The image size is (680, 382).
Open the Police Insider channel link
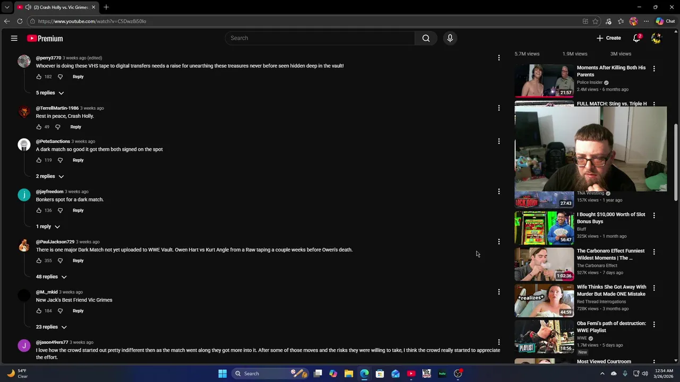[x=590, y=83]
